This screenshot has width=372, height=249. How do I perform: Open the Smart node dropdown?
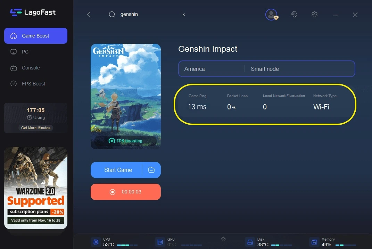pyautogui.click(x=299, y=69)
